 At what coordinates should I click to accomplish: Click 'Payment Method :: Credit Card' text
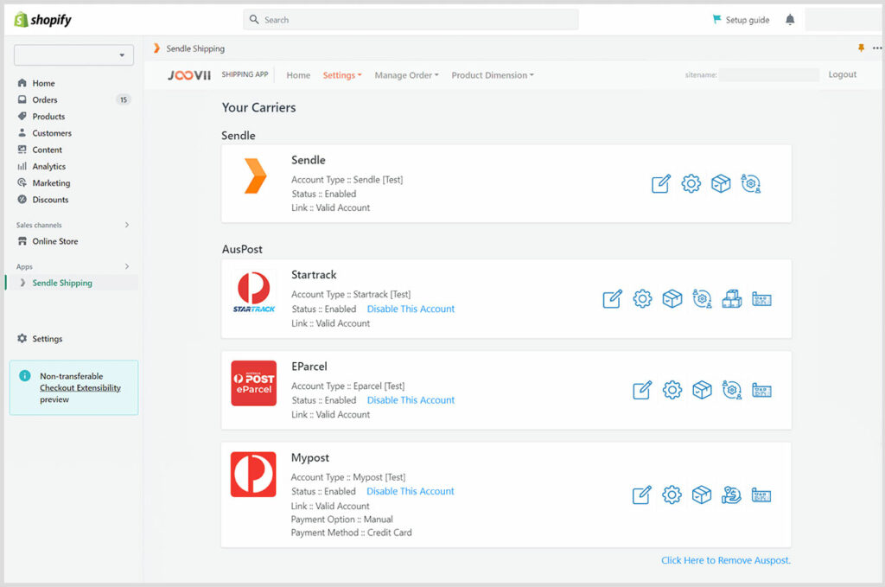(351, 533)
